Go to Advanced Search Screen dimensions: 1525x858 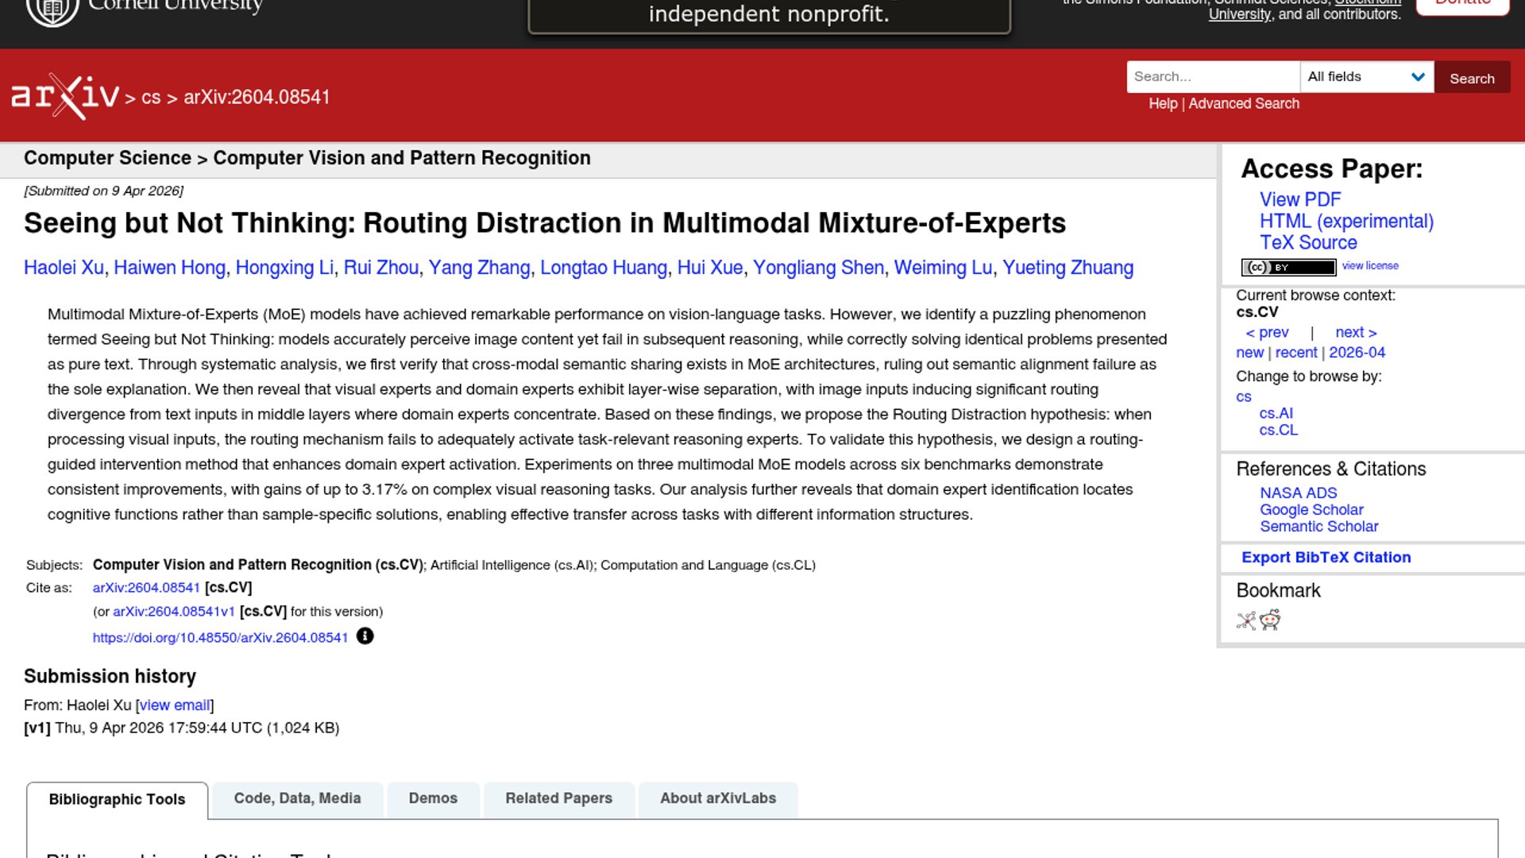[1244, 103]
